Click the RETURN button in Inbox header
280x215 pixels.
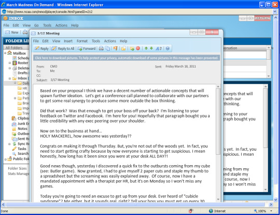tap(262, 18)
